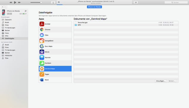Click the 256 GB capacity label
Screen dimensions: 189x108
9,14
